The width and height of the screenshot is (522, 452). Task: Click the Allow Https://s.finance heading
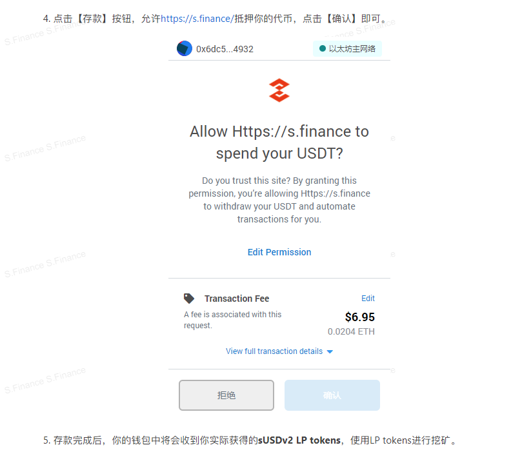[x=279, y=142]
